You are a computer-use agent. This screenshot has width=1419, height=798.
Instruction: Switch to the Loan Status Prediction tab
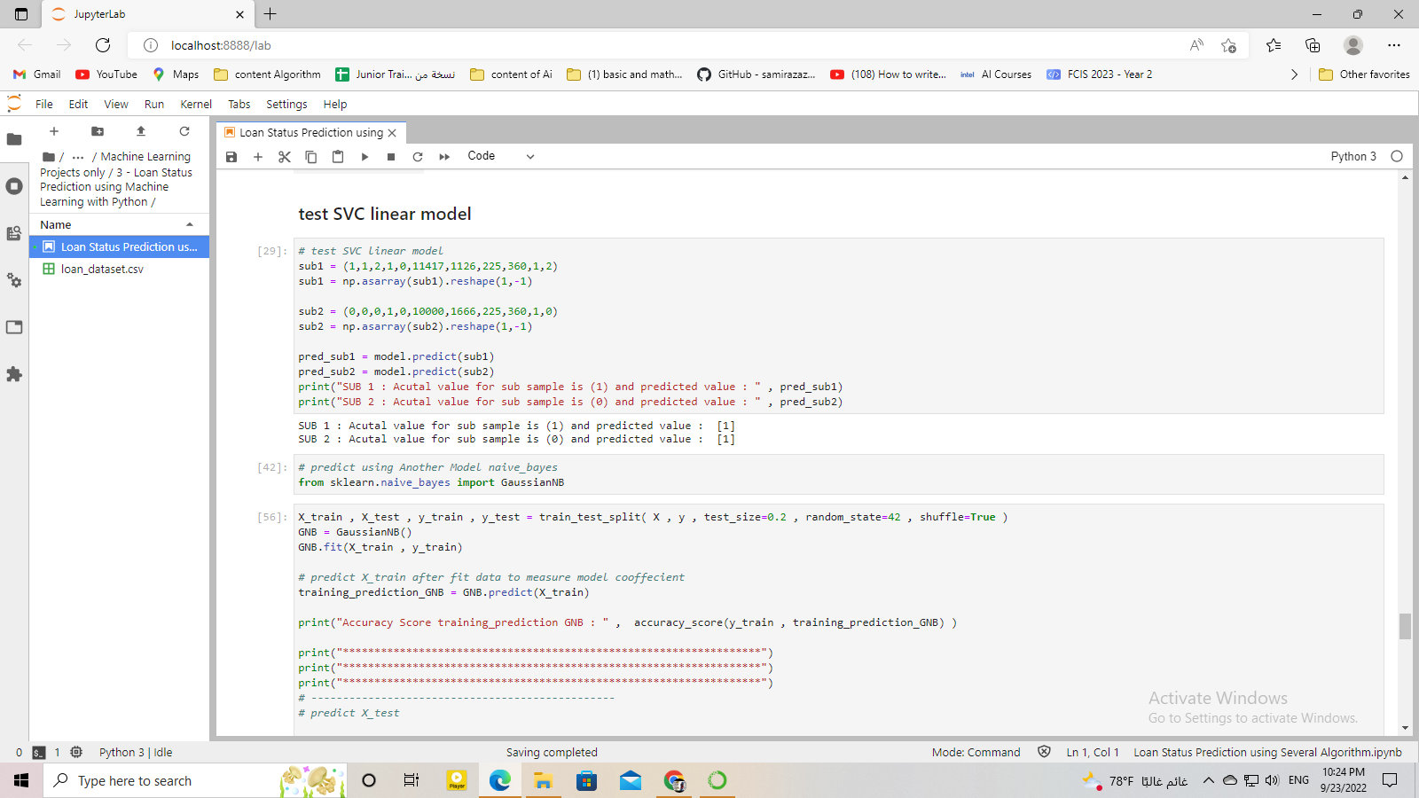click(310, 132)
